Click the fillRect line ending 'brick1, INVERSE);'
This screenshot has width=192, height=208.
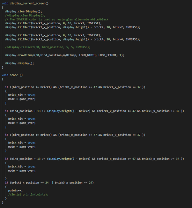coord(53,23)
